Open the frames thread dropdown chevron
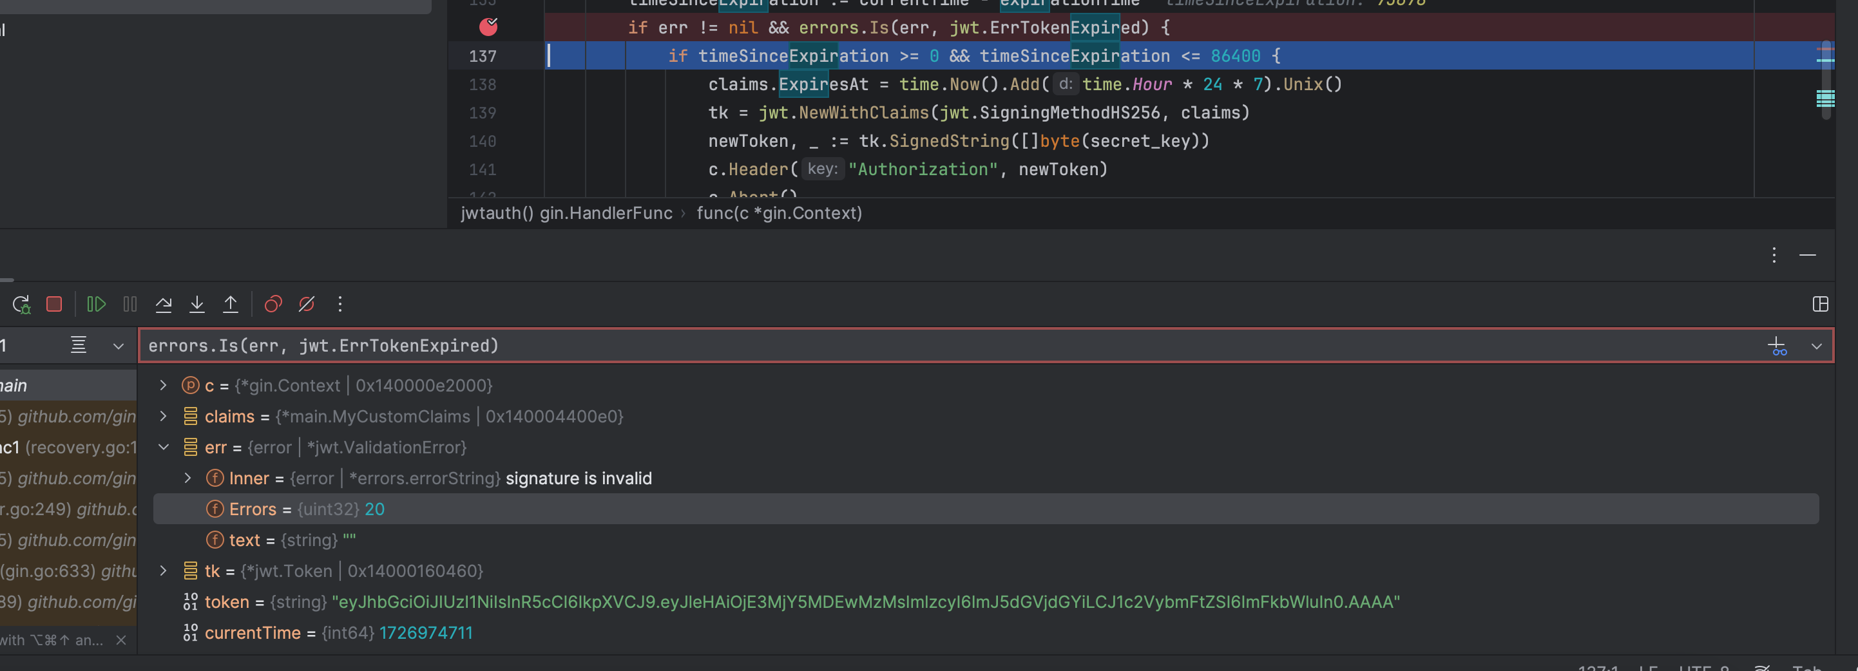Viewport: 1858px width, 671px height. click(x=119, y=346)
